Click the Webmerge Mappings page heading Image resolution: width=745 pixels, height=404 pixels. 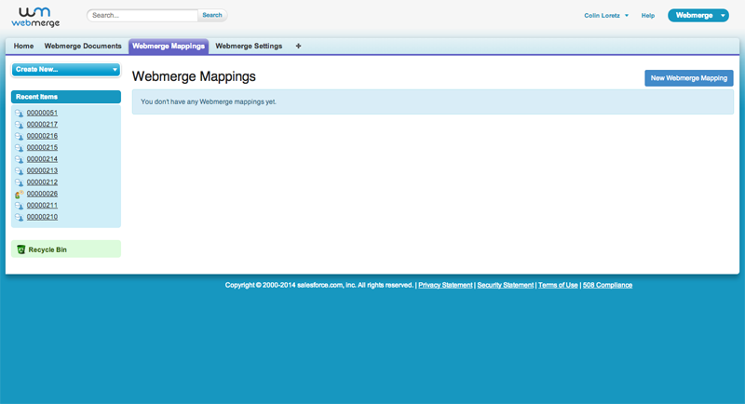(x=194, y=76)
